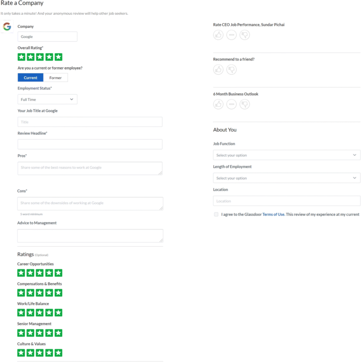Open the Terms of Use link
The width and height of the screenshot is (361, 362).
coord(273,214)
